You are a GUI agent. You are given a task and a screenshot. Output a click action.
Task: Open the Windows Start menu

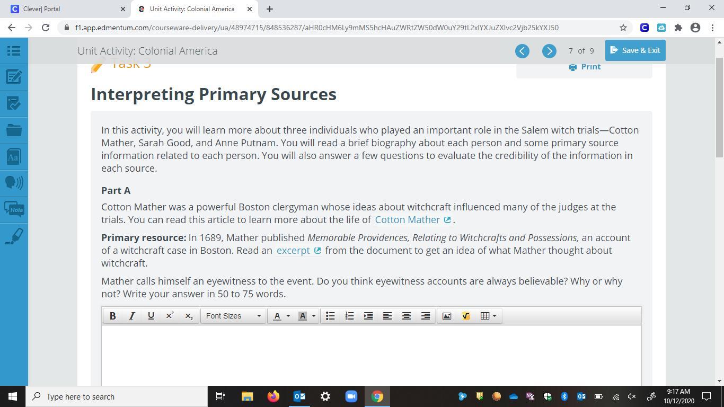pyautogui.click(x=13, y=396)
